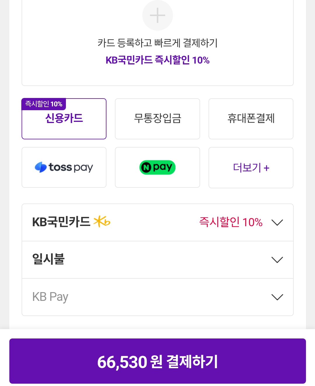
Task: Show more payment methods with 더보기
Action: coord(247,168)
